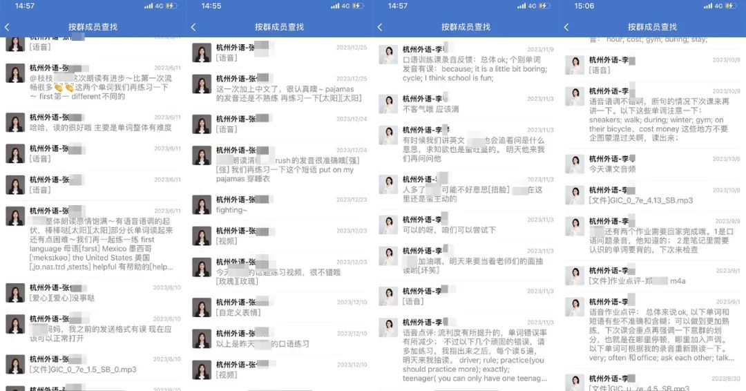This screenshot has height=391, width=746.
Task: Open the [视频] message dated 2023/12/23
Action: [x=280, y=236]
